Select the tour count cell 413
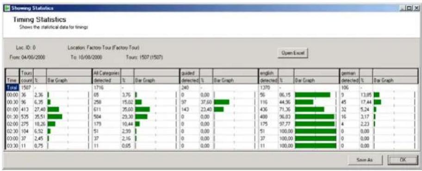The width and height of the screenshot is (422, 171). [26, 110]
